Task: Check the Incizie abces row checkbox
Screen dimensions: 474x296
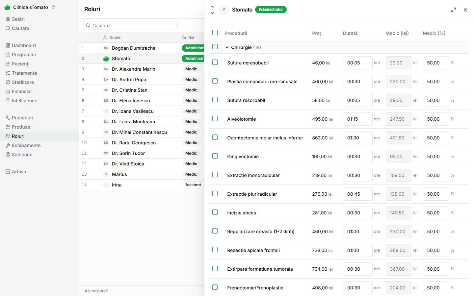Action: tap(215, 212)
